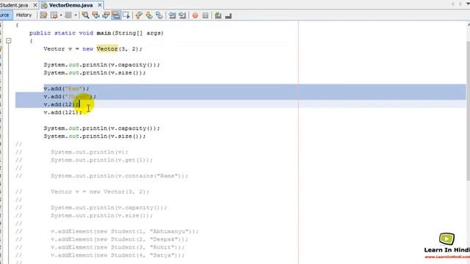Switch to History view
Image resolution: width=470 pixels, height=264 pixels.
pyautogui.click(x=23, y=15)
